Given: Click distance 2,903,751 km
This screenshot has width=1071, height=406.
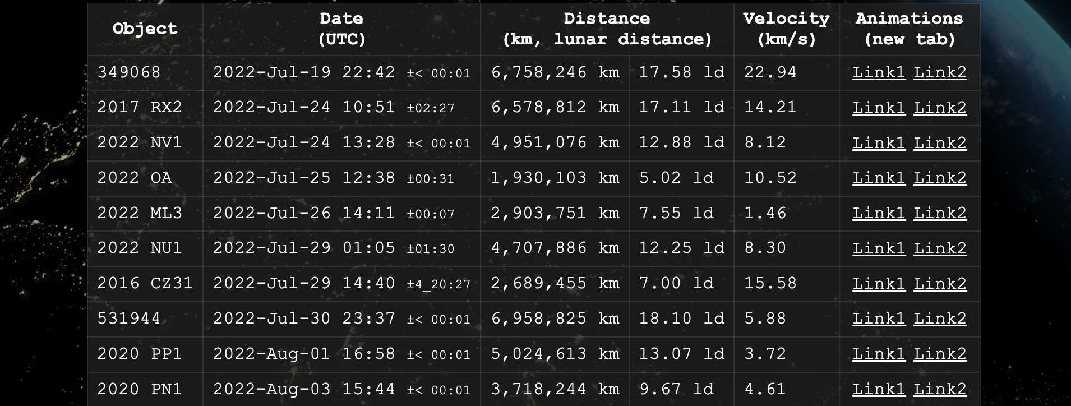Looking at the screenshot, I should click(555, 213).
